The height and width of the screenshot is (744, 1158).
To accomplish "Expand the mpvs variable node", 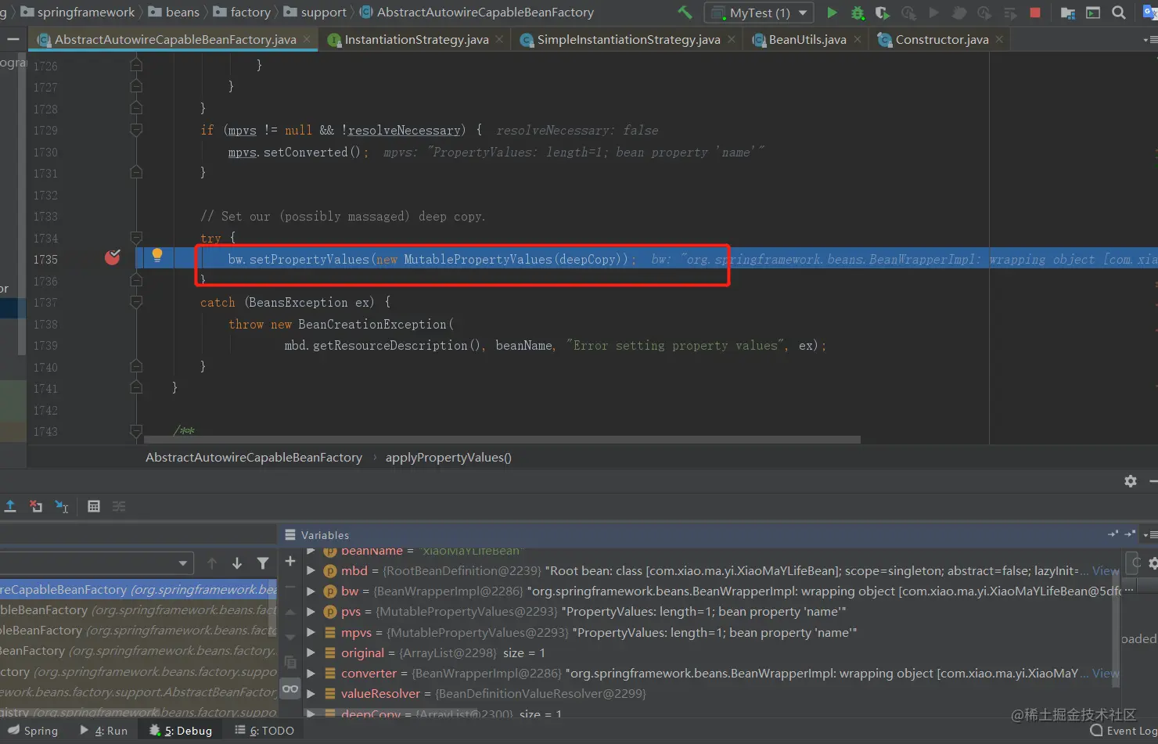I will [x=311, y=632].
